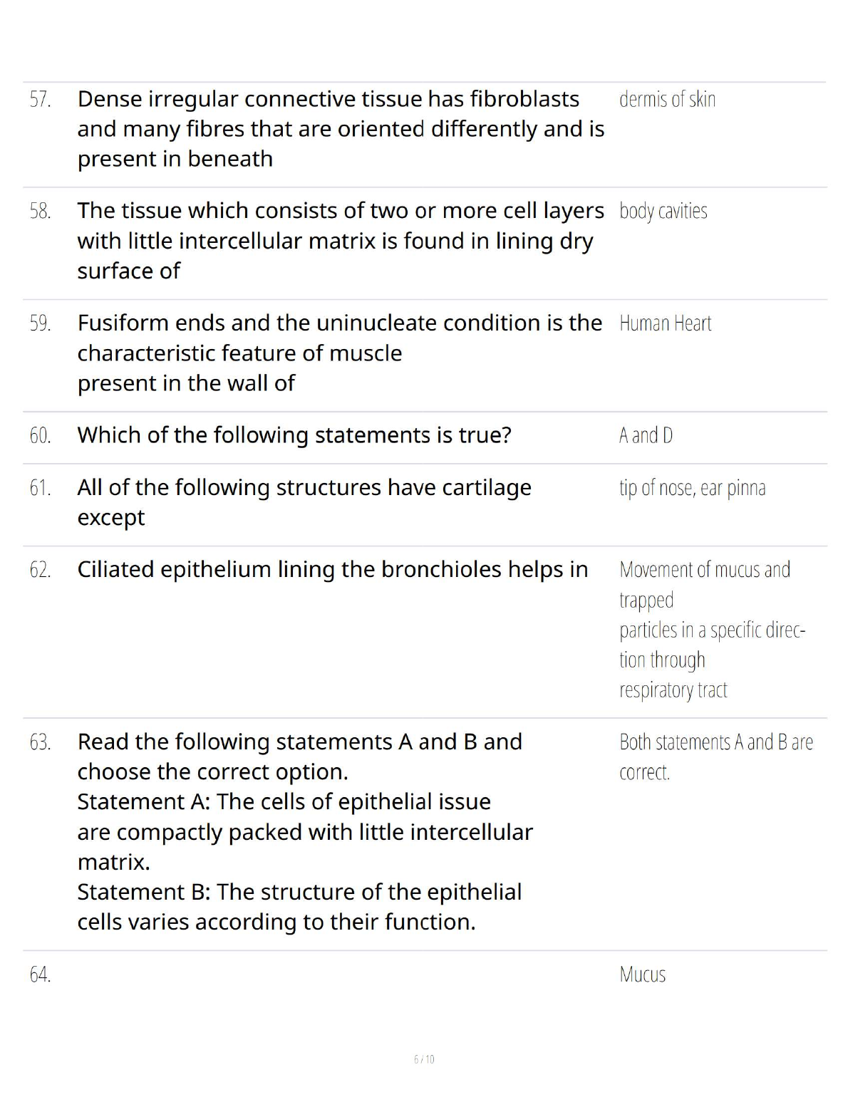Click the 'Fusiform ends' question text
The height and width of the screenshot is (1097, 848).
click(x=339, y=323)
